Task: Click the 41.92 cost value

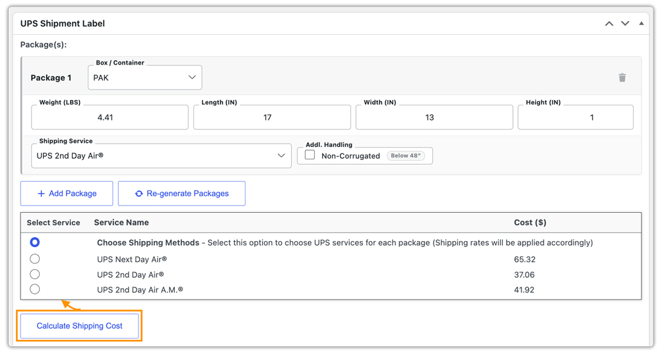Action: [x=524, y=290]
